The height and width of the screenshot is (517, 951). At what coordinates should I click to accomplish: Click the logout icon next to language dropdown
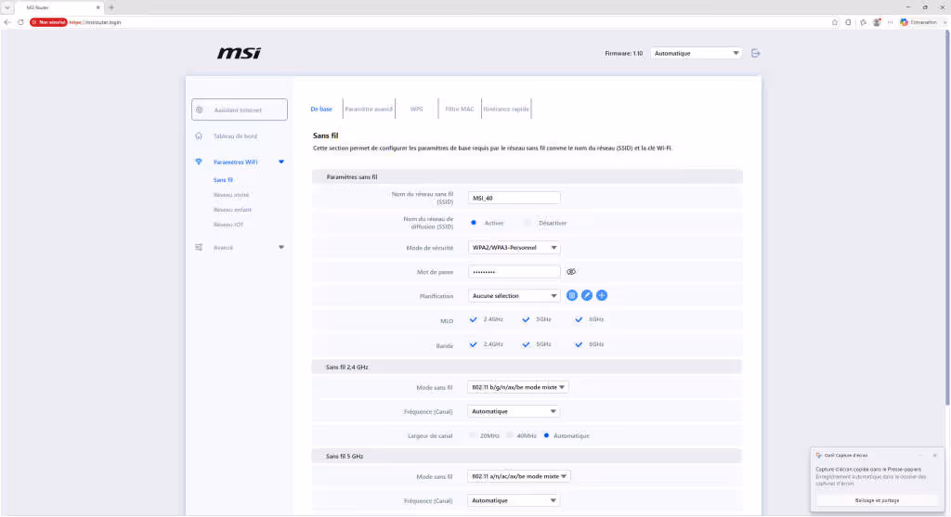[x=755, y=53]
